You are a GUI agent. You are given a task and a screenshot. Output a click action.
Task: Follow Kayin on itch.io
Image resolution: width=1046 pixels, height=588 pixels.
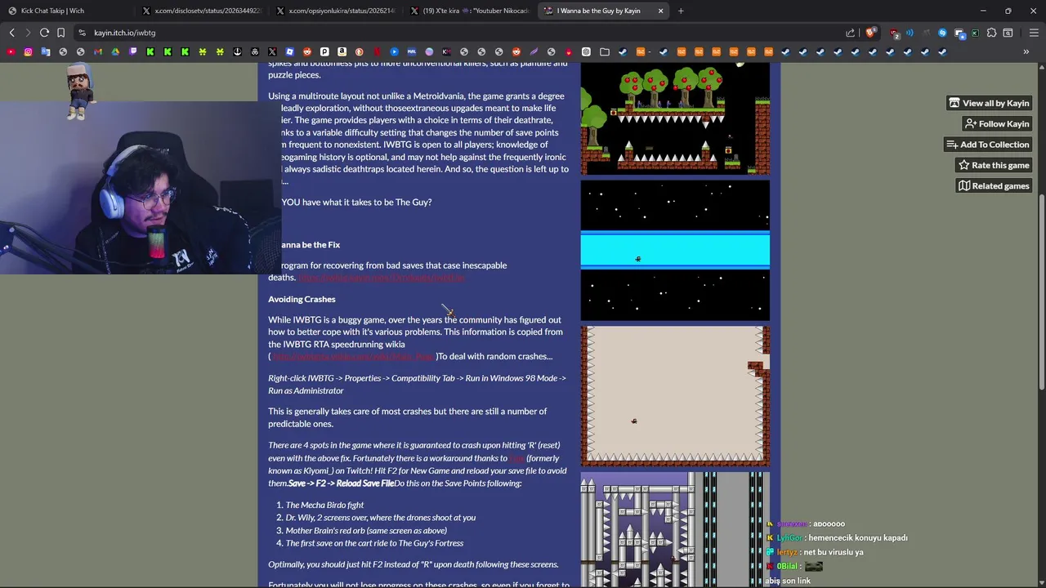point(996,123)
